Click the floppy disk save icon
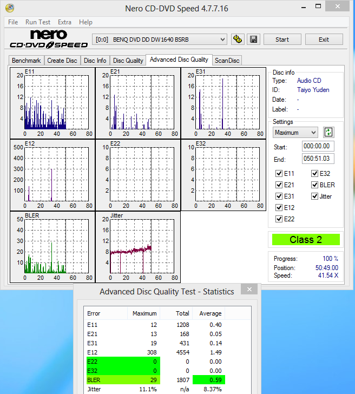 253,40
